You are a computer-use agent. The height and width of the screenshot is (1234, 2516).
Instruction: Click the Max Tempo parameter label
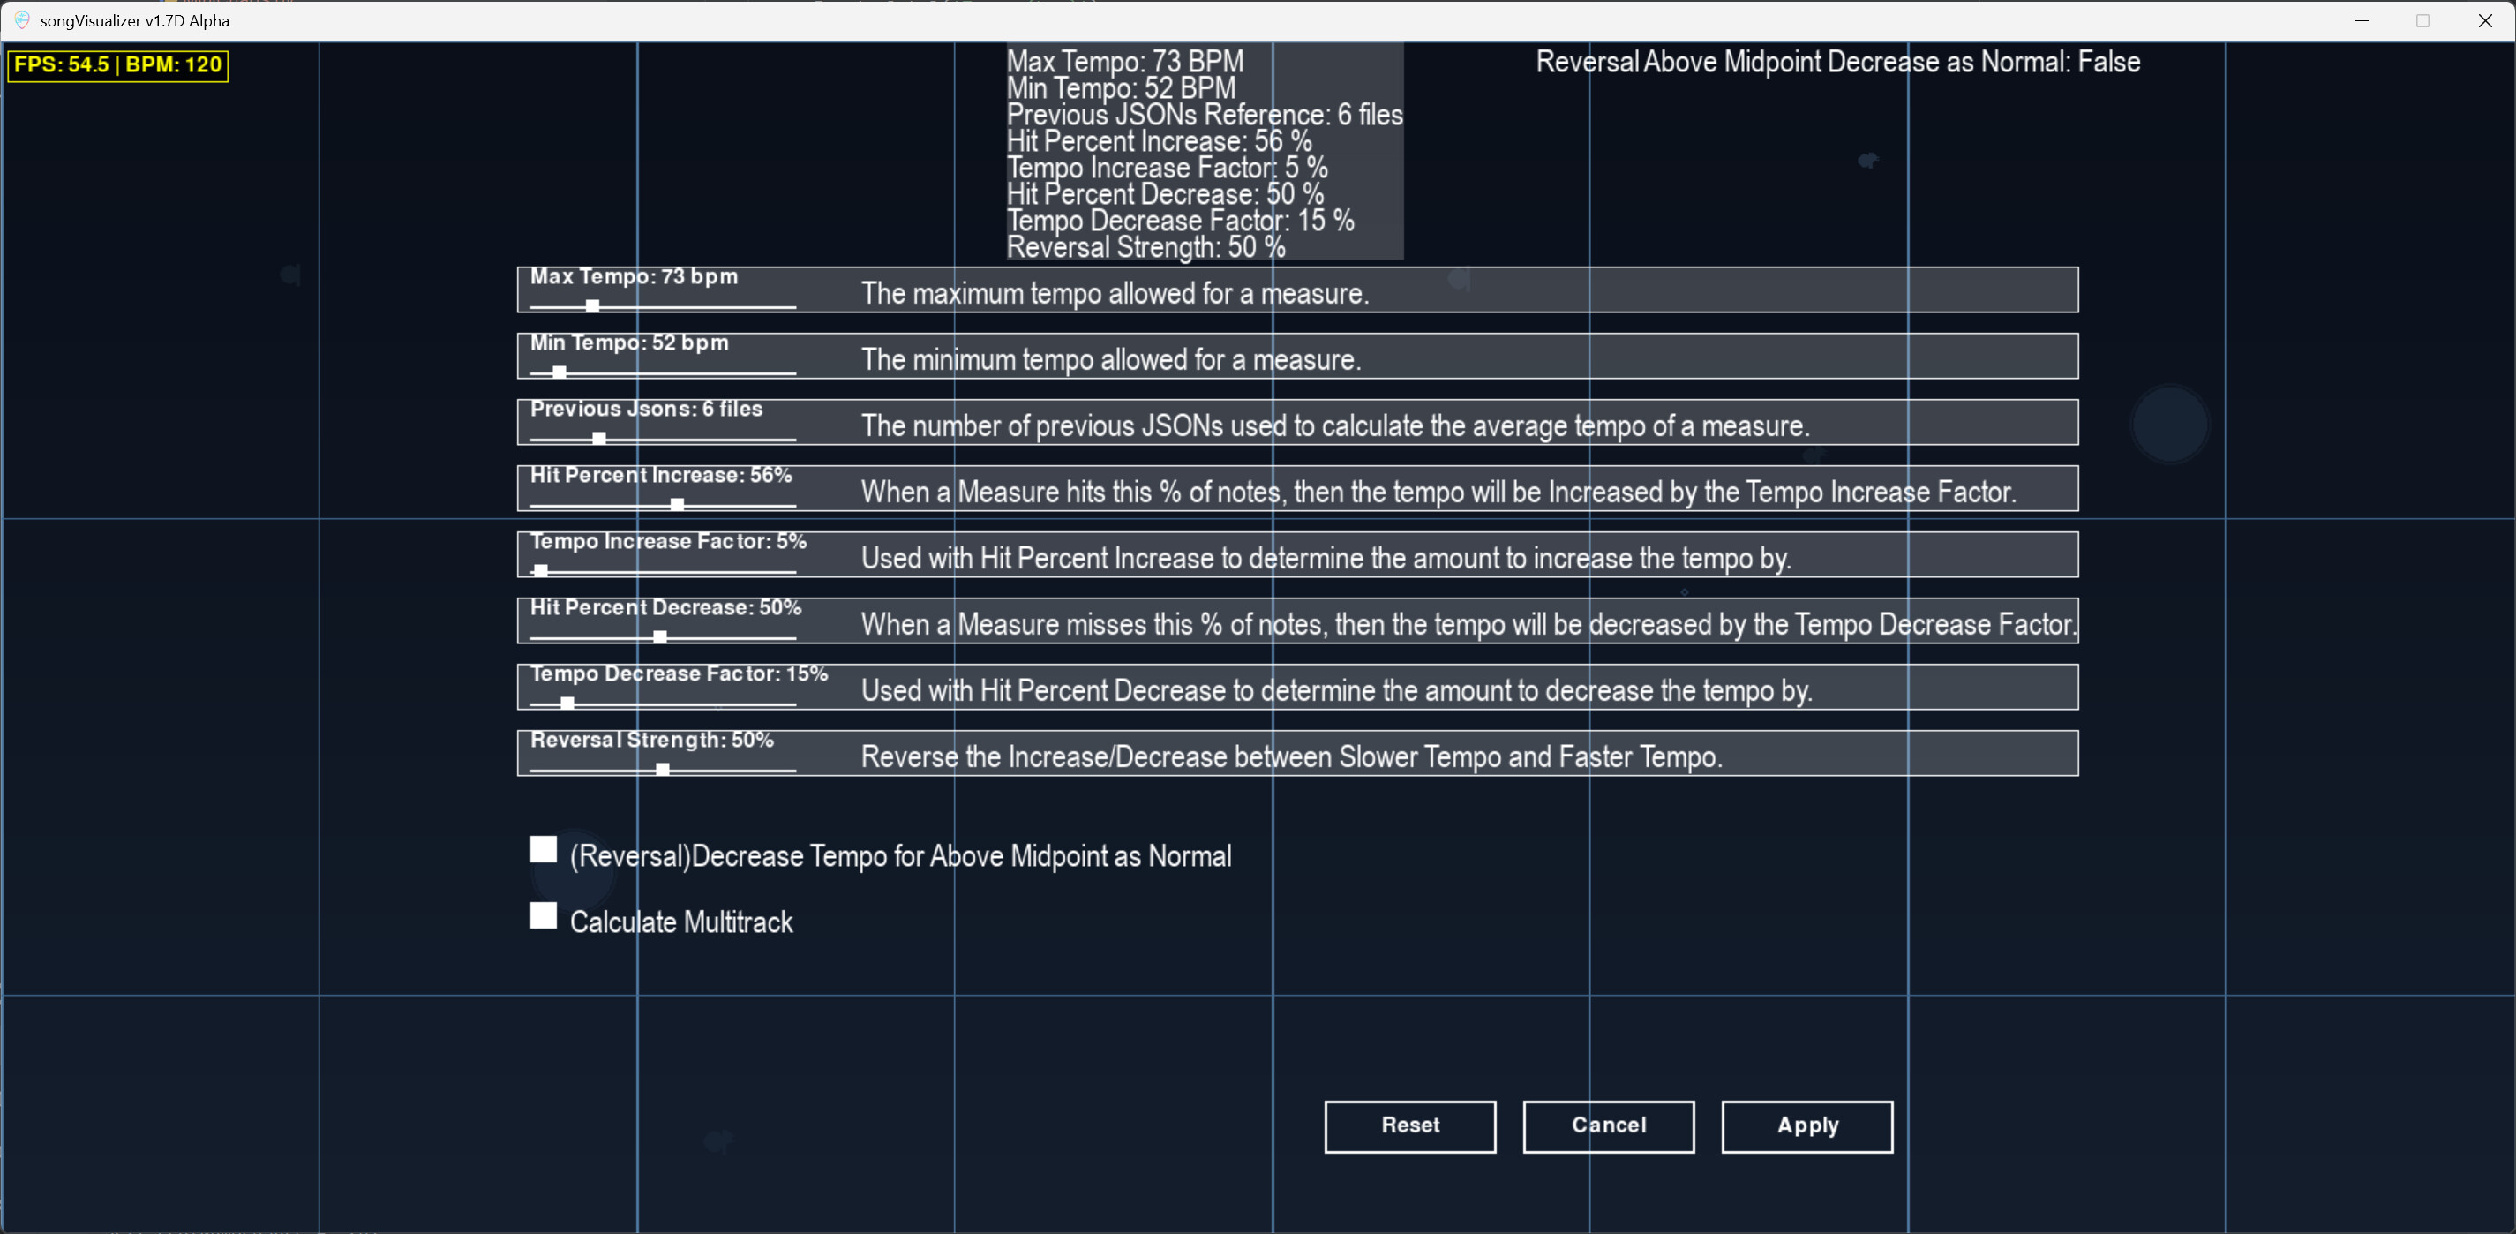tap(633, 276)
